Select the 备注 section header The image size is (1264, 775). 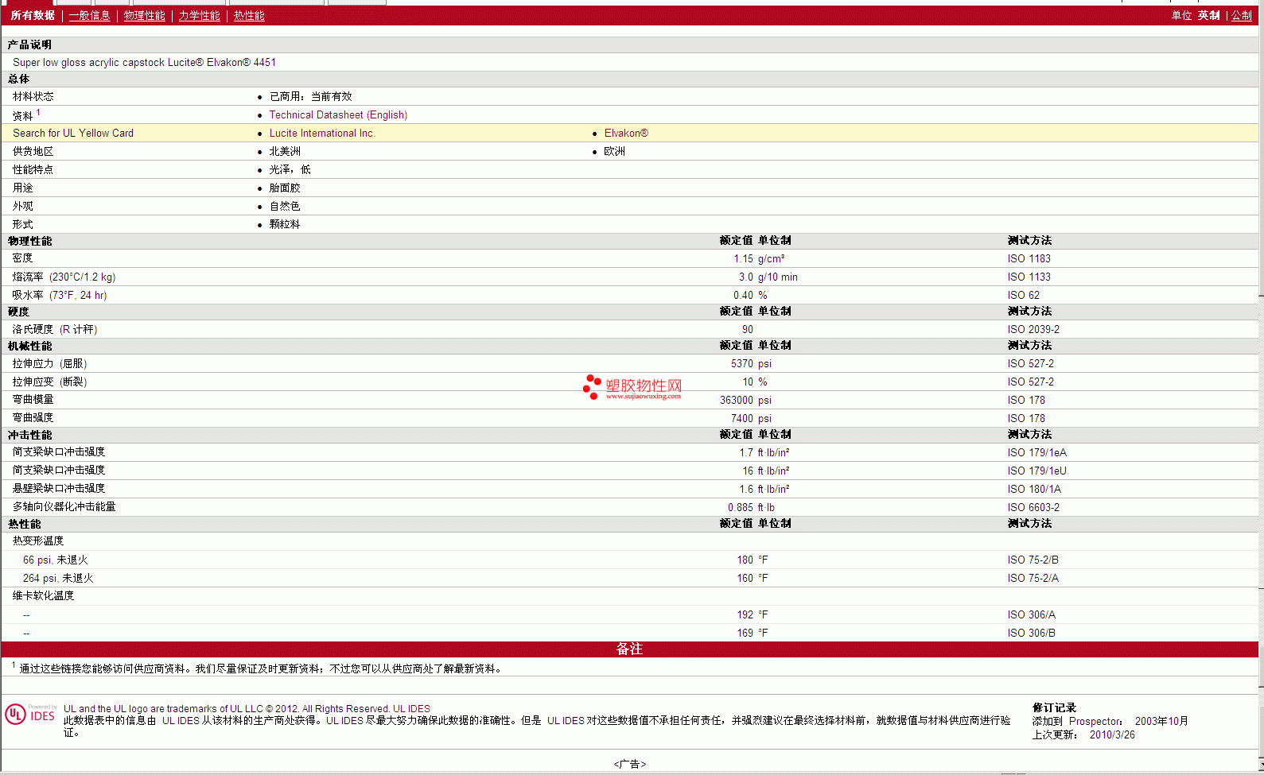(629, 649)
